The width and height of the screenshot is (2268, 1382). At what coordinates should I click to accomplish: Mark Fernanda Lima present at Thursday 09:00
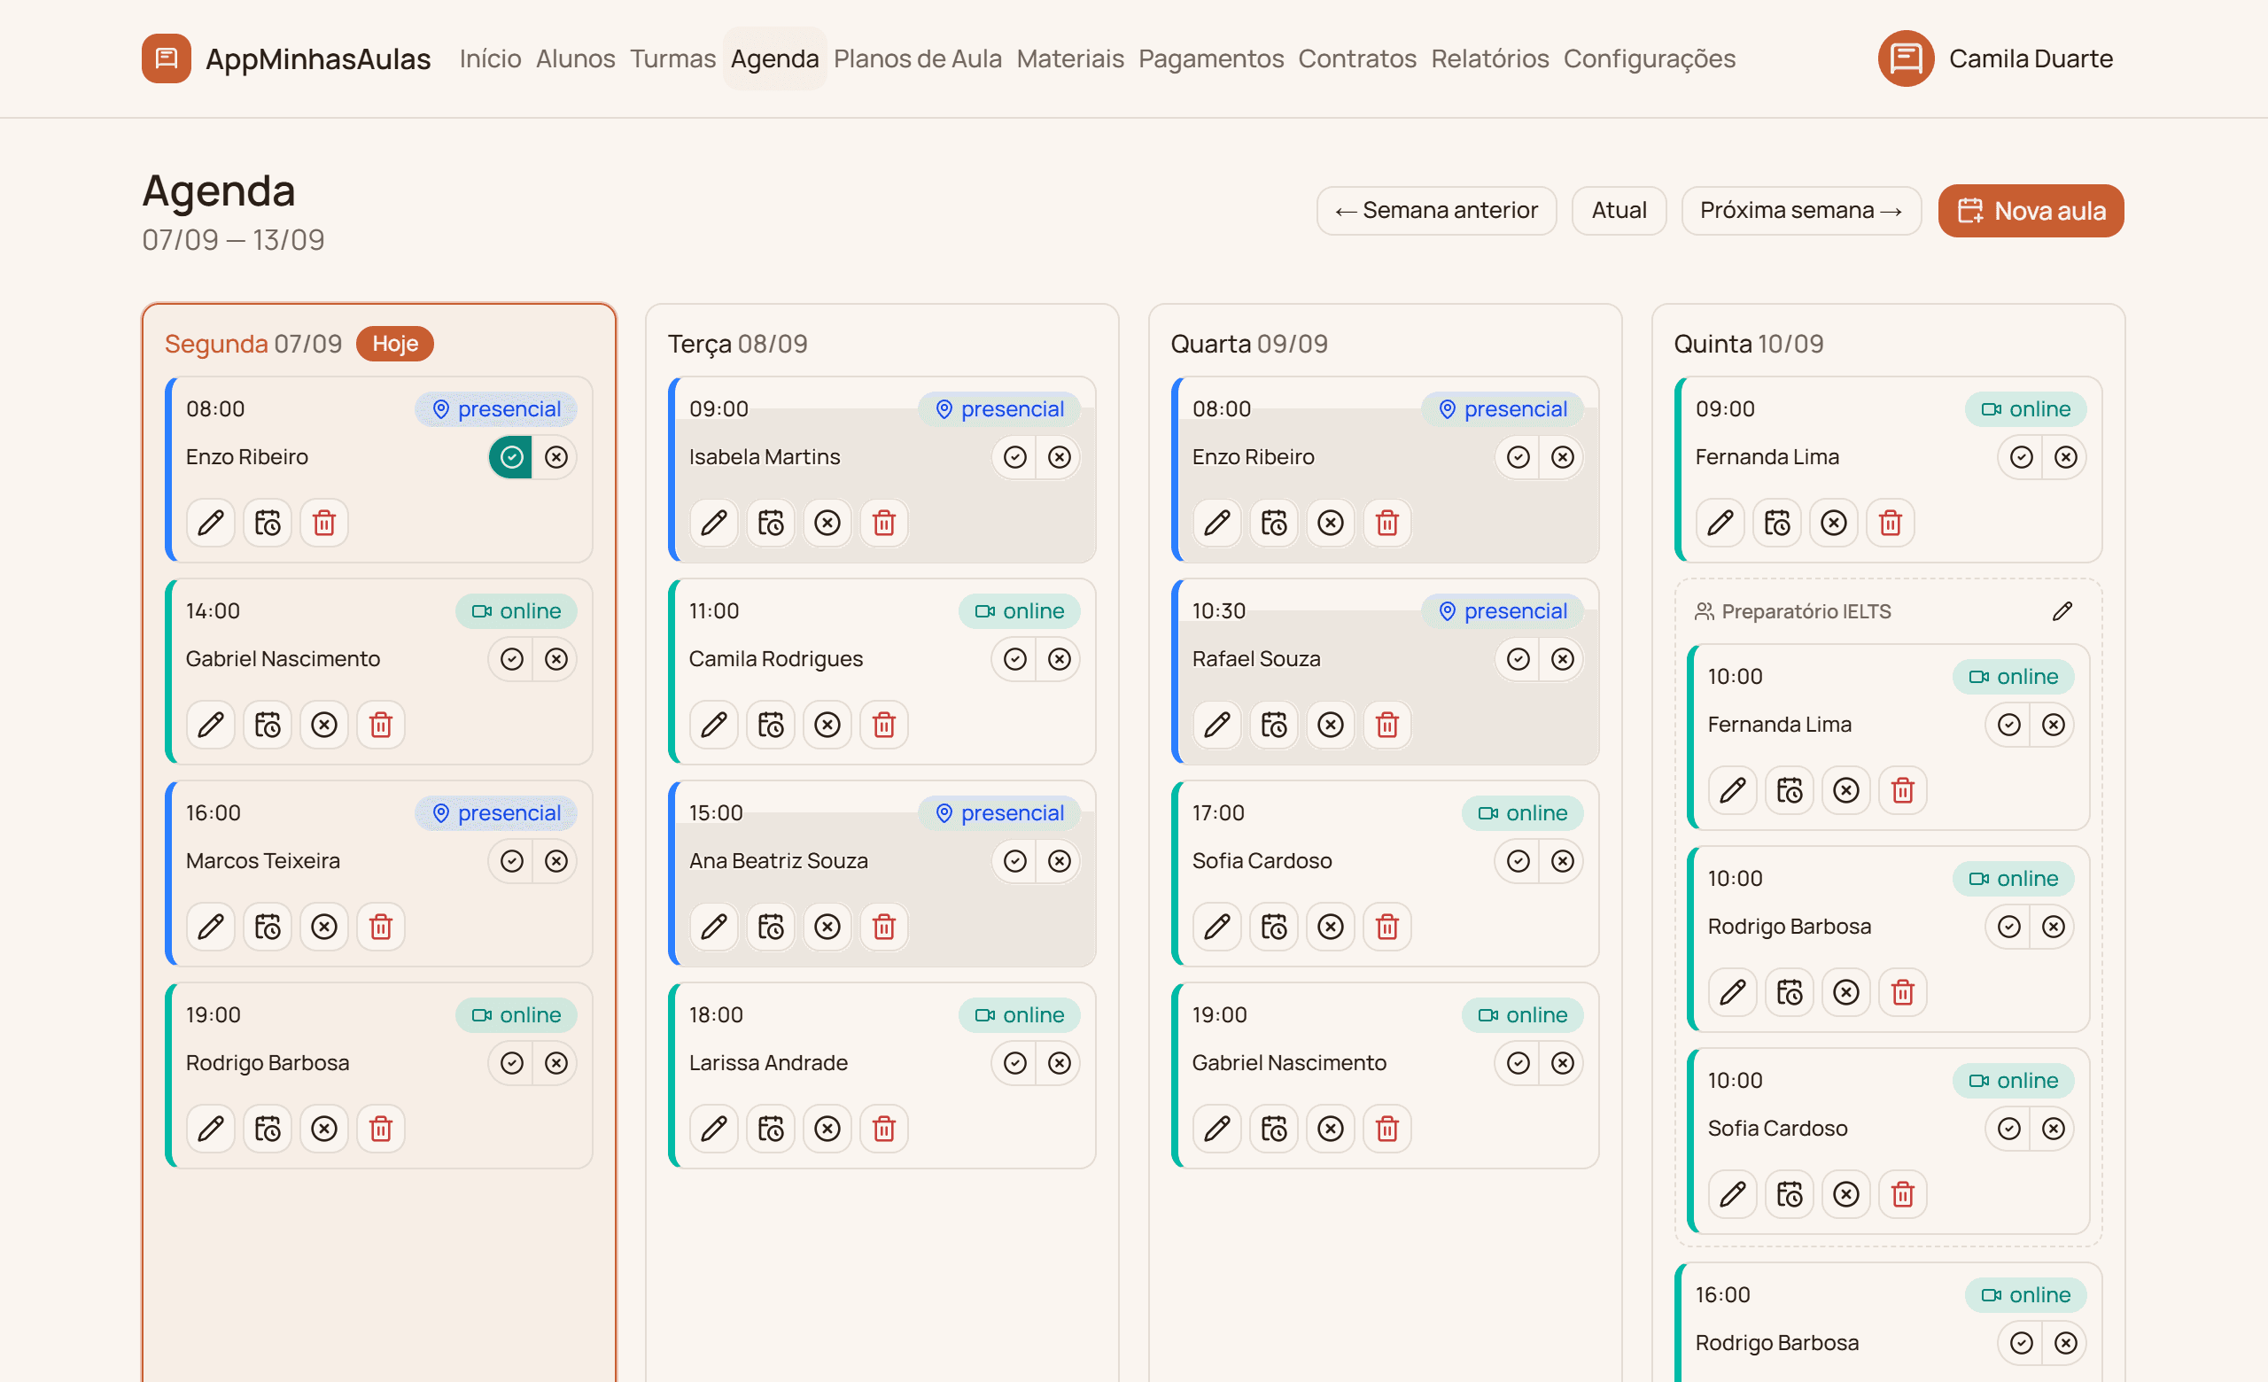2022,457
